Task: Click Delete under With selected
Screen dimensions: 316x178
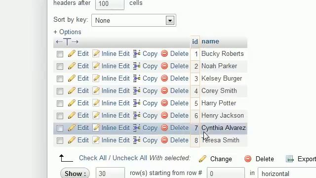Action: click(265, 159)
